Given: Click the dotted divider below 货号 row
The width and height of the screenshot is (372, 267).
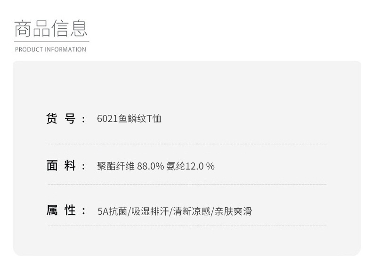Looking at the screenshot, I should coord(187,144).
